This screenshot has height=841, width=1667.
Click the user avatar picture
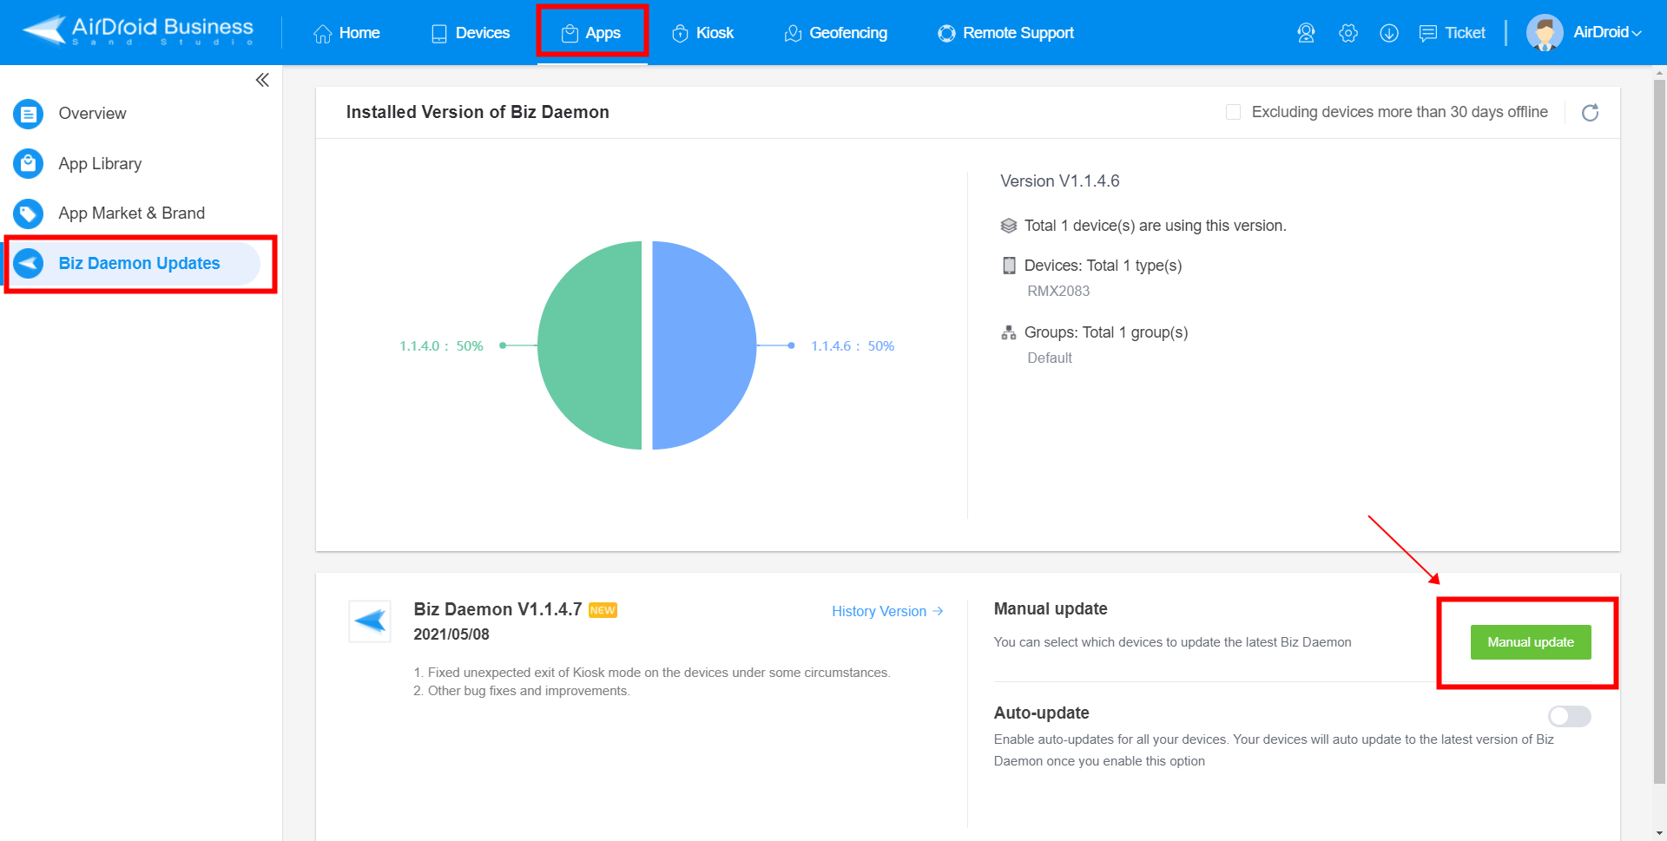pos(1545,33)
